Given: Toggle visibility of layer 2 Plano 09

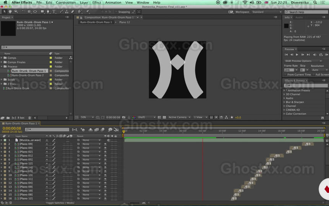Looking at the screenshot, I should coord(105,144).
